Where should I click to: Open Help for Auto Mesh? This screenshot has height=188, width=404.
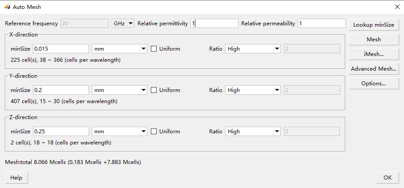16,178
